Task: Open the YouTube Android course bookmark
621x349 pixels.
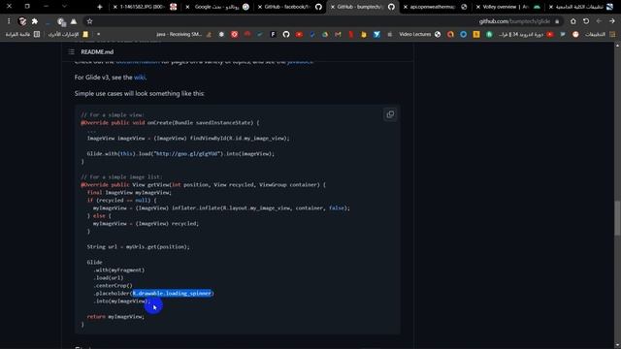Action: 526,35
